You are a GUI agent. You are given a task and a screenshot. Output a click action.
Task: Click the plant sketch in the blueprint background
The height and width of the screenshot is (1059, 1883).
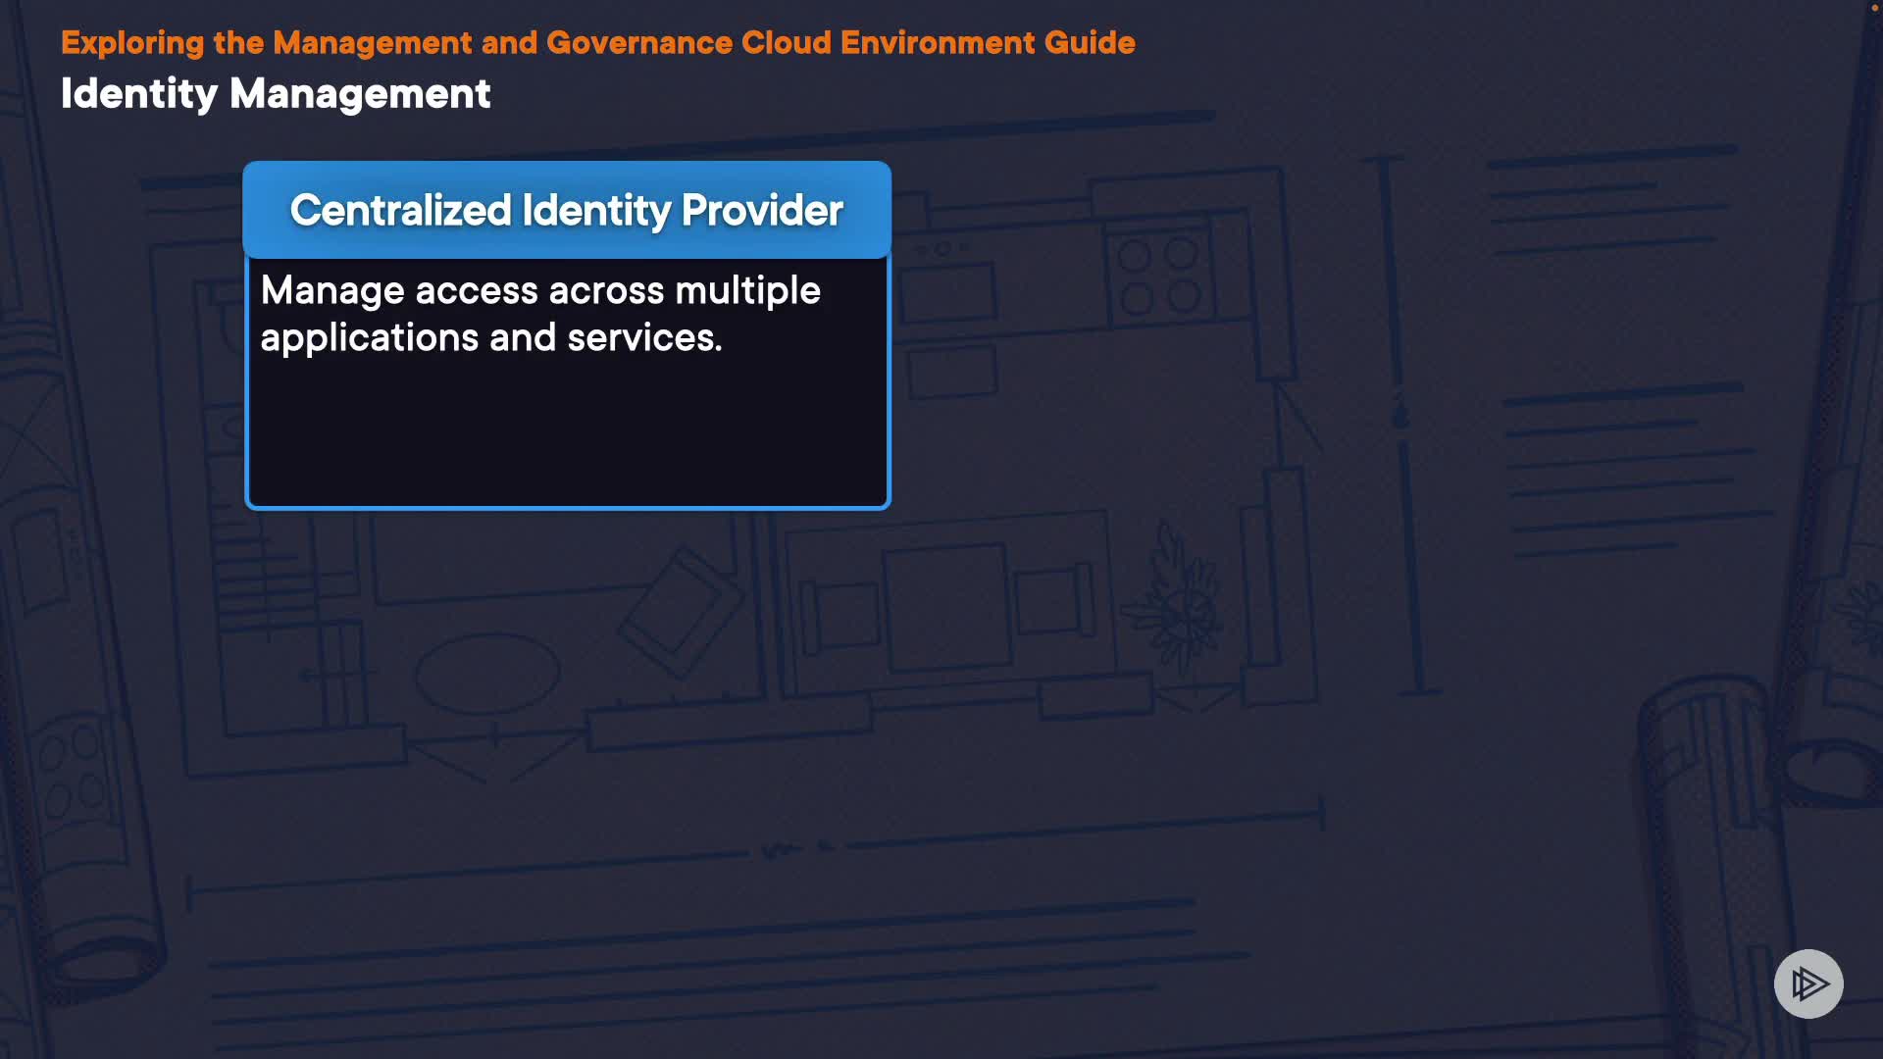1182,606
